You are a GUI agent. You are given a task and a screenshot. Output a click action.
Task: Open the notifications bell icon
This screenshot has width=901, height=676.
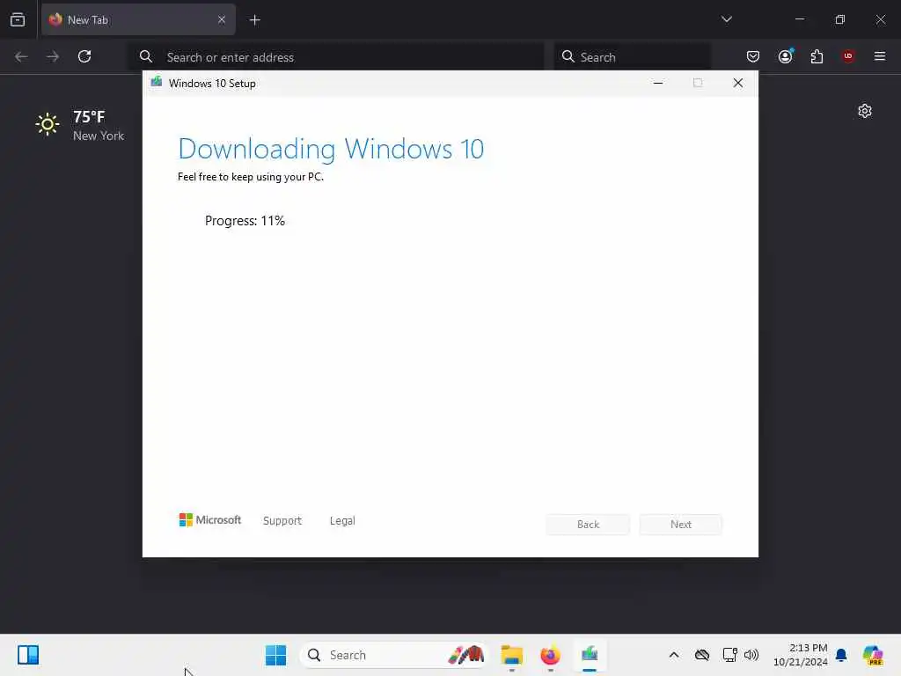pyautogui.click(x=841, y=655)
